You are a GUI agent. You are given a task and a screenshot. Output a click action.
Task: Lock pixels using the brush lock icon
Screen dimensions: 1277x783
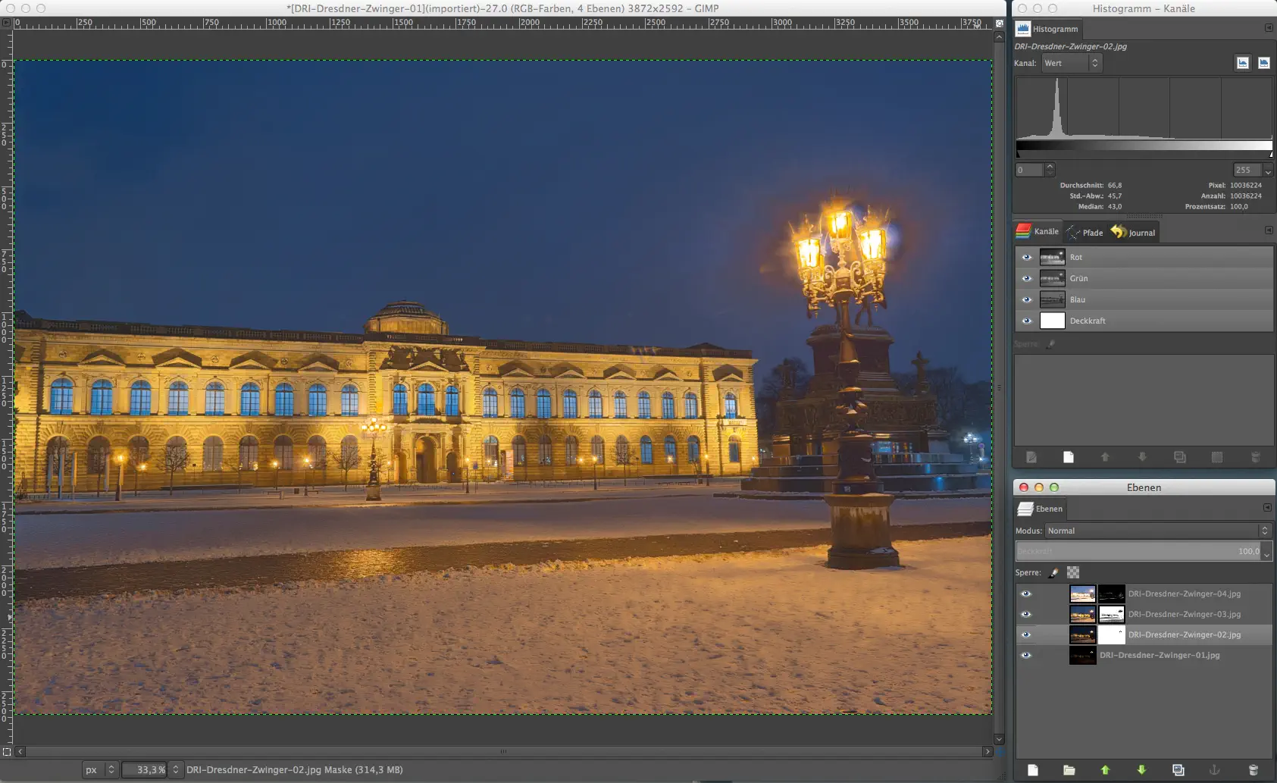(1052, 572)
